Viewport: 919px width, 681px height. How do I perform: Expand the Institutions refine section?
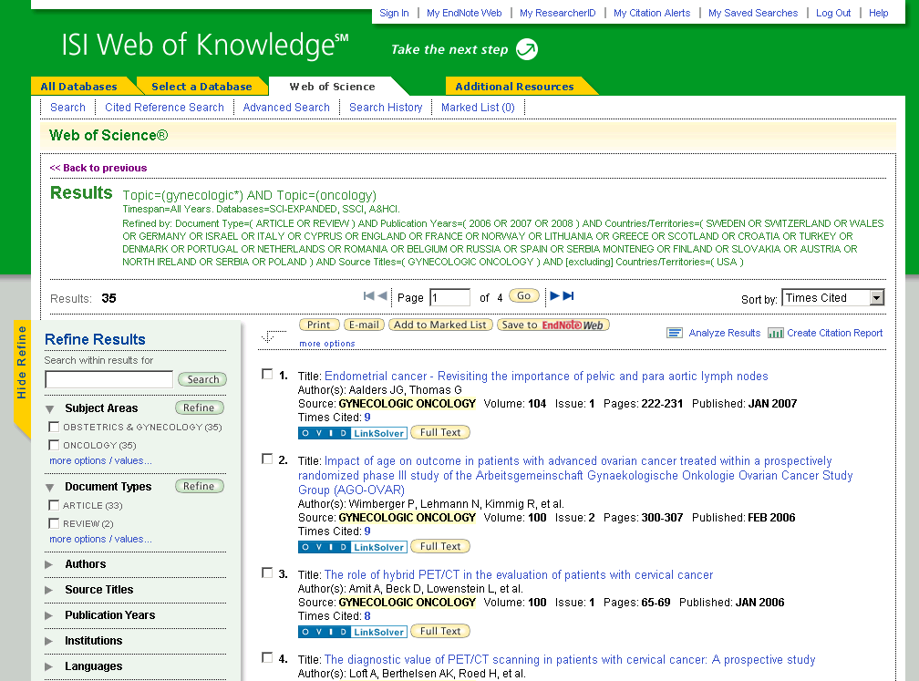pyautogui.click(x=49, y=641)
